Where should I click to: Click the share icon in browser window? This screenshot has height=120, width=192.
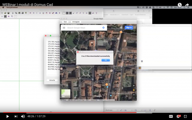click(x=144, y=11)
